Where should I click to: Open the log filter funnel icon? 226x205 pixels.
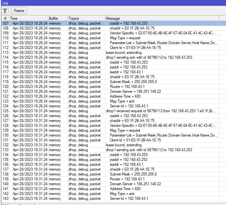click(5, 11)
